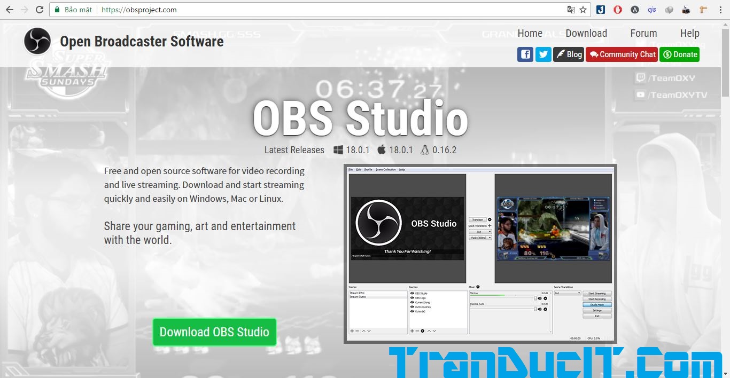Open the Download nav item

[586, 33]
